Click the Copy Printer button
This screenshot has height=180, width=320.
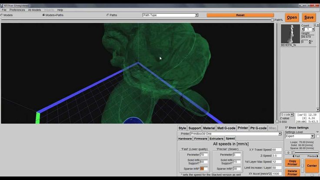coord(292,163)
